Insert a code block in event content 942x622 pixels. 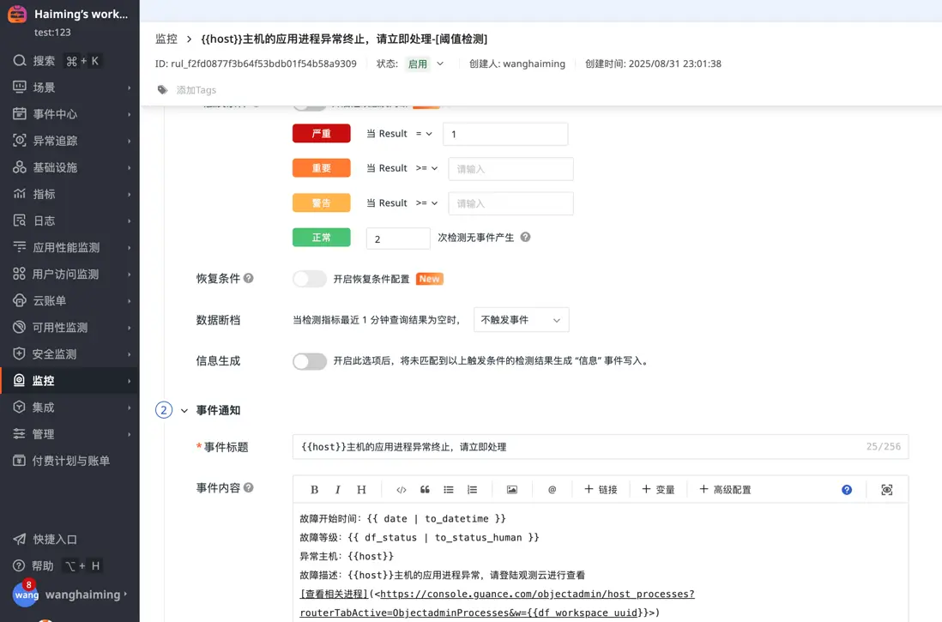coord(400,489)
